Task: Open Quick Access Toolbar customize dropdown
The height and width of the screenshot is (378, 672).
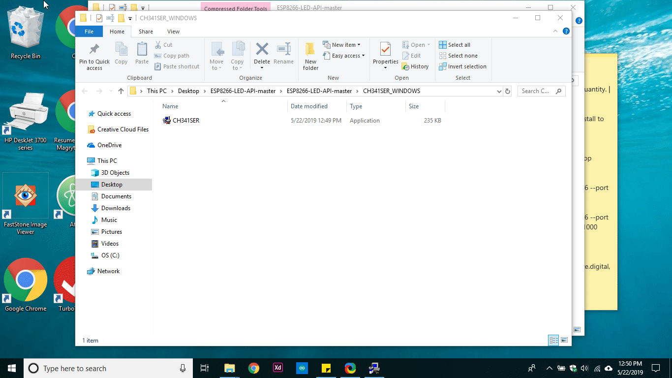Action: [x=130, y=19]
